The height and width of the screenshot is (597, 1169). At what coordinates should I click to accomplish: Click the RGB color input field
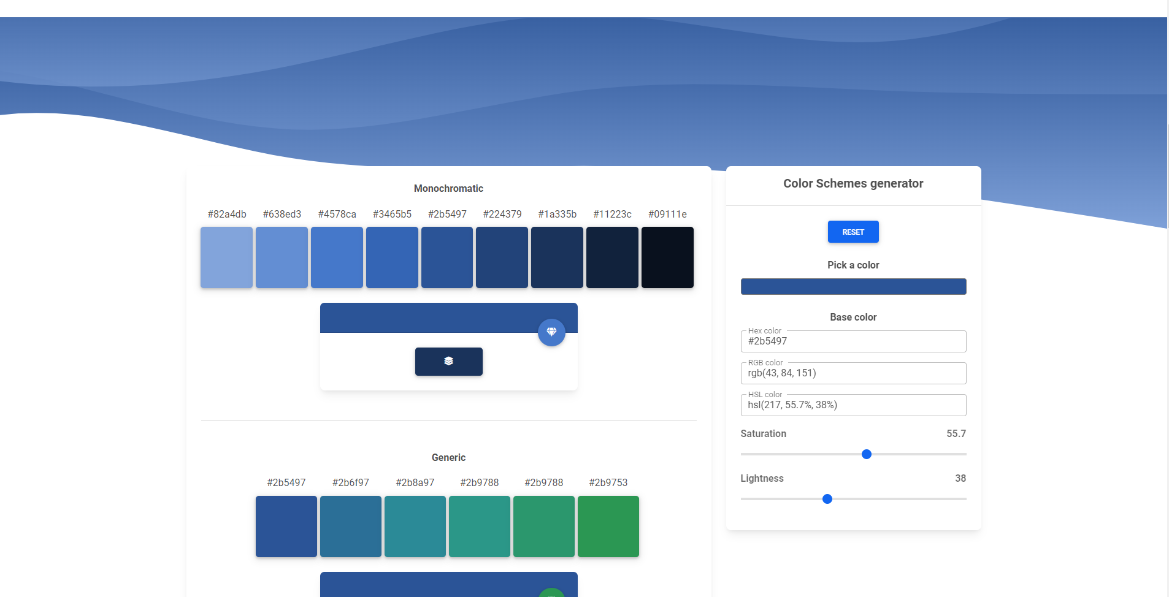853,373
